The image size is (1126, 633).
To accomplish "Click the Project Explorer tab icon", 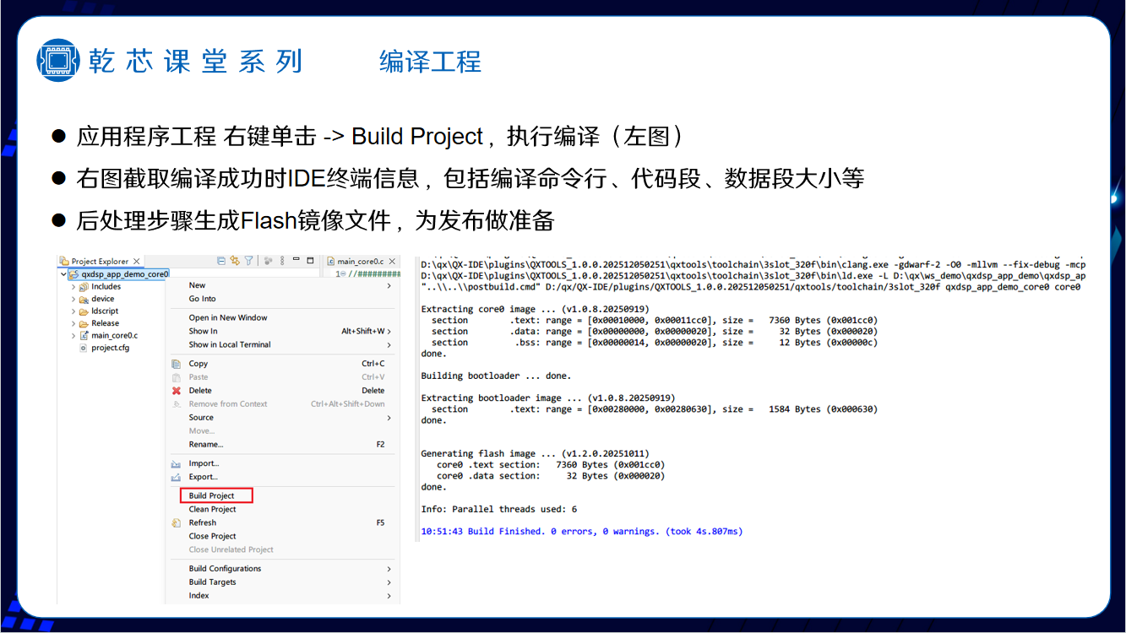I will click(64, 261).
